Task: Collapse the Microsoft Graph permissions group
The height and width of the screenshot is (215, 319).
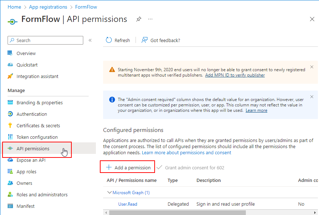Action: coord(110,193)
